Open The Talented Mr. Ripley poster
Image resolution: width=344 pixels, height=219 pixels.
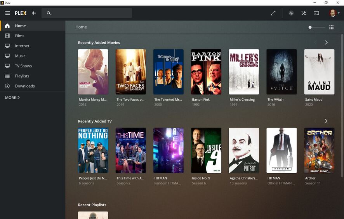tap(169, 72)
